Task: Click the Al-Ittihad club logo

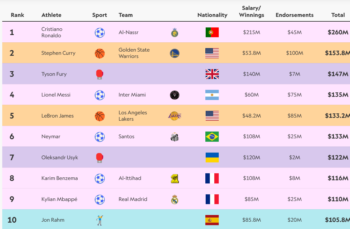Action: (174, 179)
